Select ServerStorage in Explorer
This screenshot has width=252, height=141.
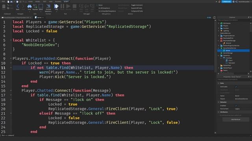[228, 53]
